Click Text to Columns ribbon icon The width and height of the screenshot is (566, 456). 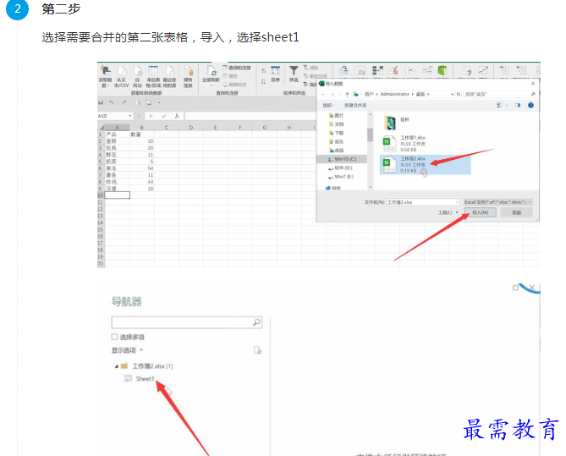click(x=343, y=70)
